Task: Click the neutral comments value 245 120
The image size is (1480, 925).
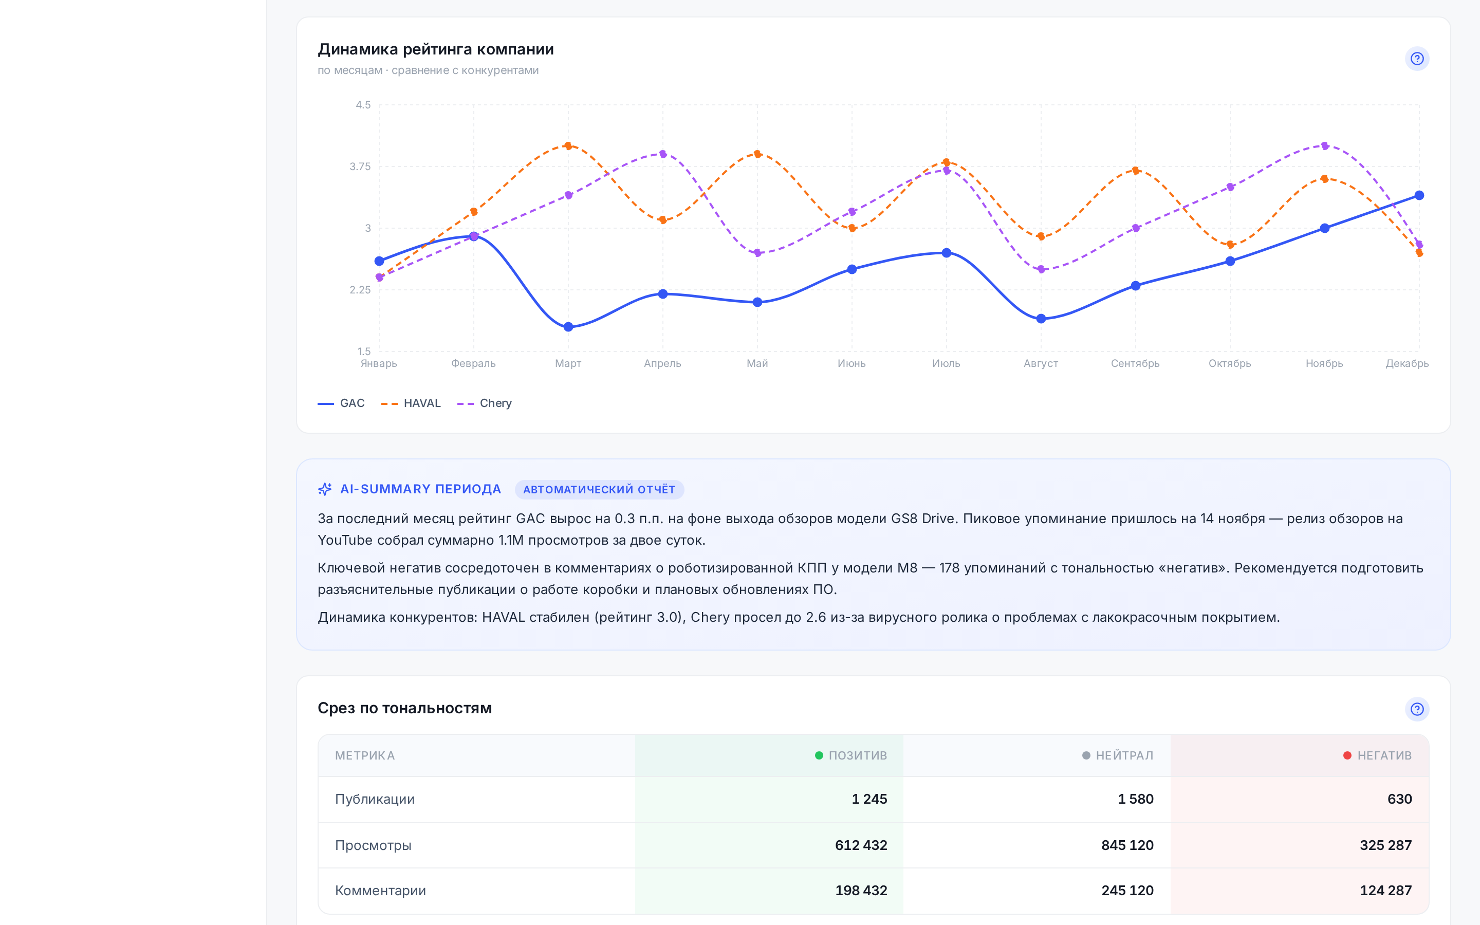Action: (1128, 891)
